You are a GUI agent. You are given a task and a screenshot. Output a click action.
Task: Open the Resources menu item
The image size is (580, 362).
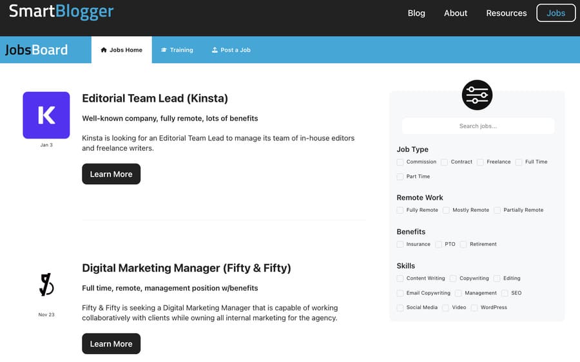506,13
